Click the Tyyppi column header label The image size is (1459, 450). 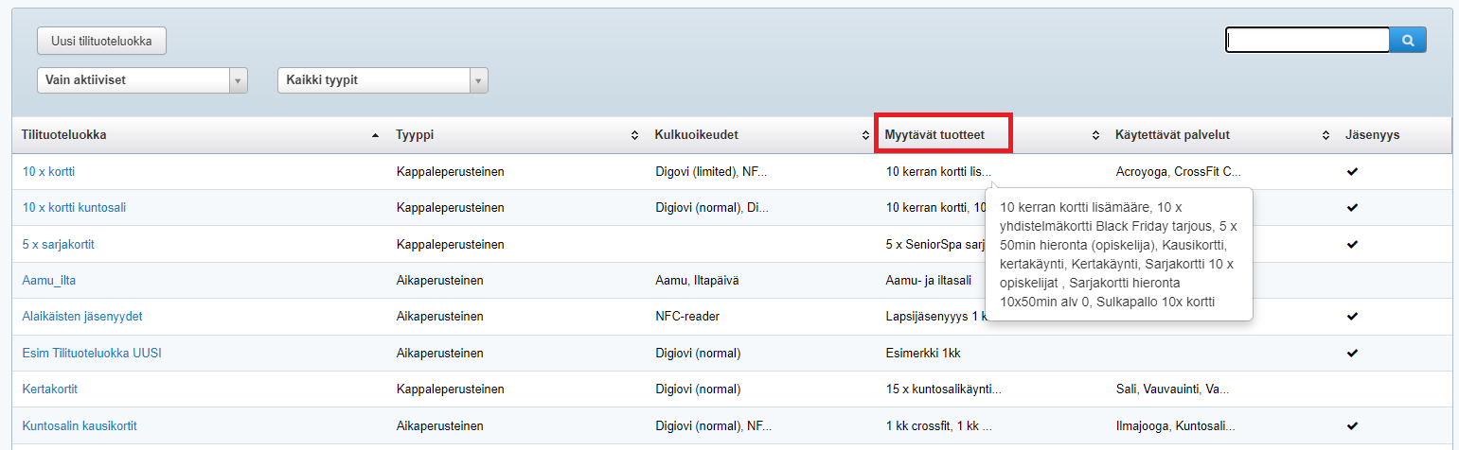coord(414,135)
